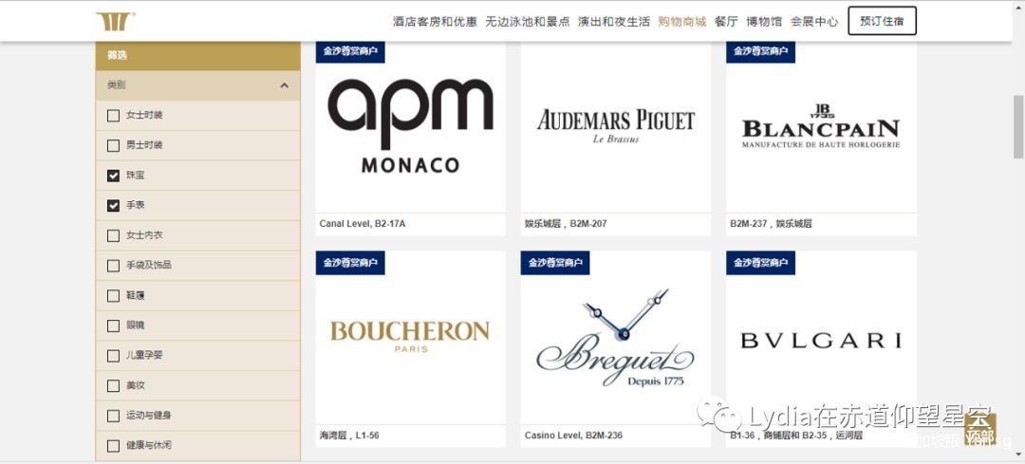Click the 金沙尊赏商户 badge on apm Monaco
The height and width of the screenshot is (464, 1025).
pyautogui.click(x=350, y=51)
